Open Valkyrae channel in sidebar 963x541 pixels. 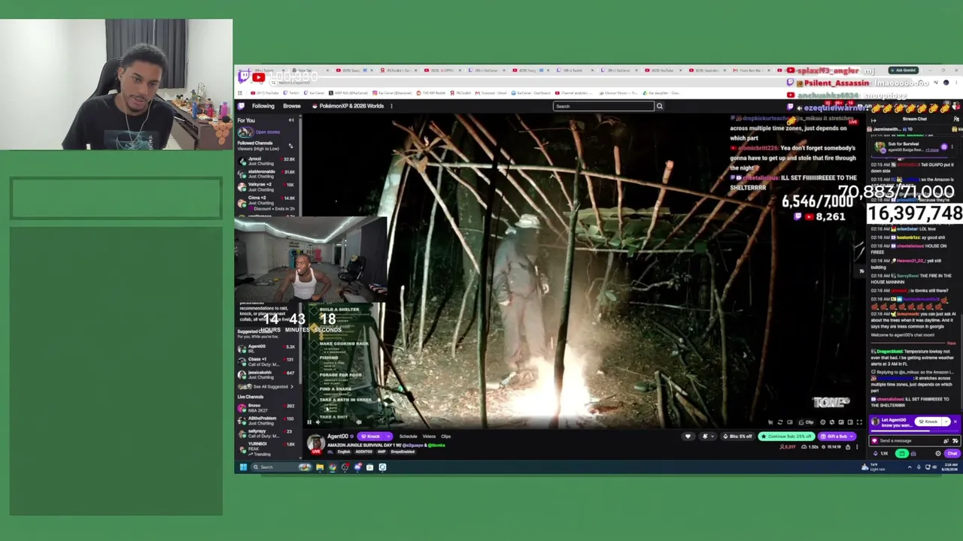point(267,186)
